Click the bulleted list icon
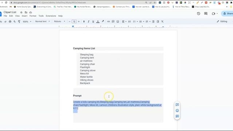 point(141,21)
